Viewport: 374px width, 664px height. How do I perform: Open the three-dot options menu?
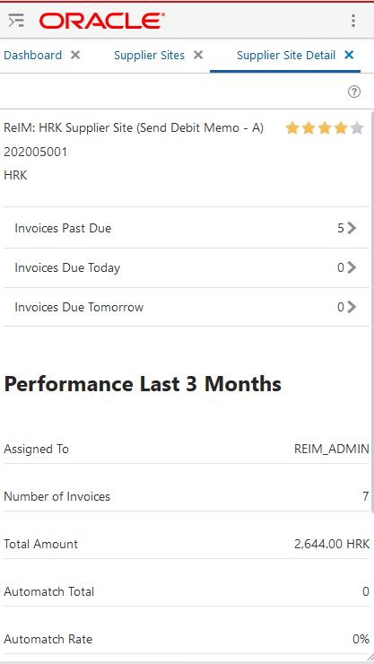[x=353, y=21]
